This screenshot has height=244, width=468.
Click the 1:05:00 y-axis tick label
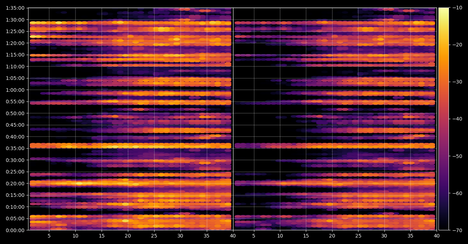point(15,78)
